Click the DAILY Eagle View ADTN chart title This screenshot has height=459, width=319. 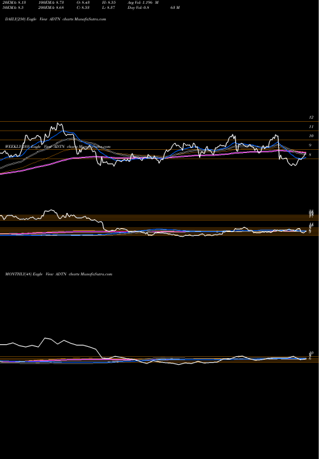point(56,19)
